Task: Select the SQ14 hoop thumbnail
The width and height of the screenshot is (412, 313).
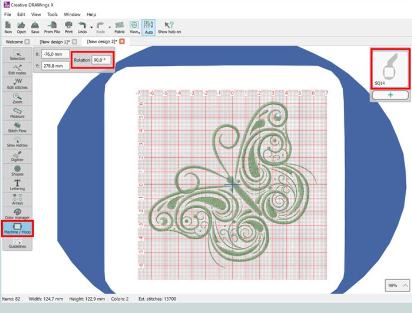Action: pyautogui.click(x=390, y=68)
